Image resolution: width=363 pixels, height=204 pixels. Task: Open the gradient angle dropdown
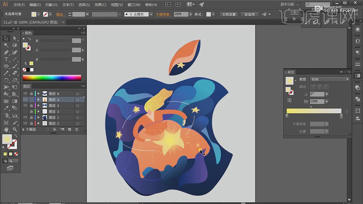pyautogui.click(x=327, y=94)
